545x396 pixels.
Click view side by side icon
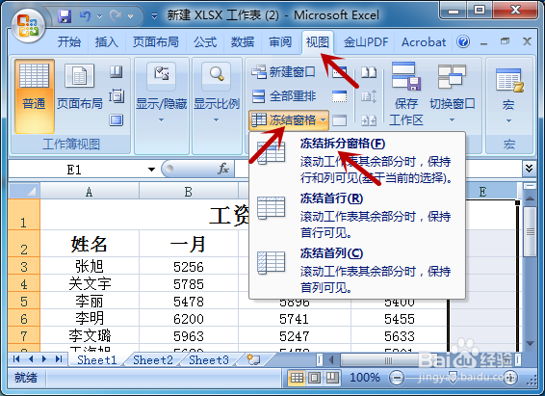[x=369, y=72]
